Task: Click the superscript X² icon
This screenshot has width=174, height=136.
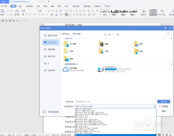Action: coord(39,14)
